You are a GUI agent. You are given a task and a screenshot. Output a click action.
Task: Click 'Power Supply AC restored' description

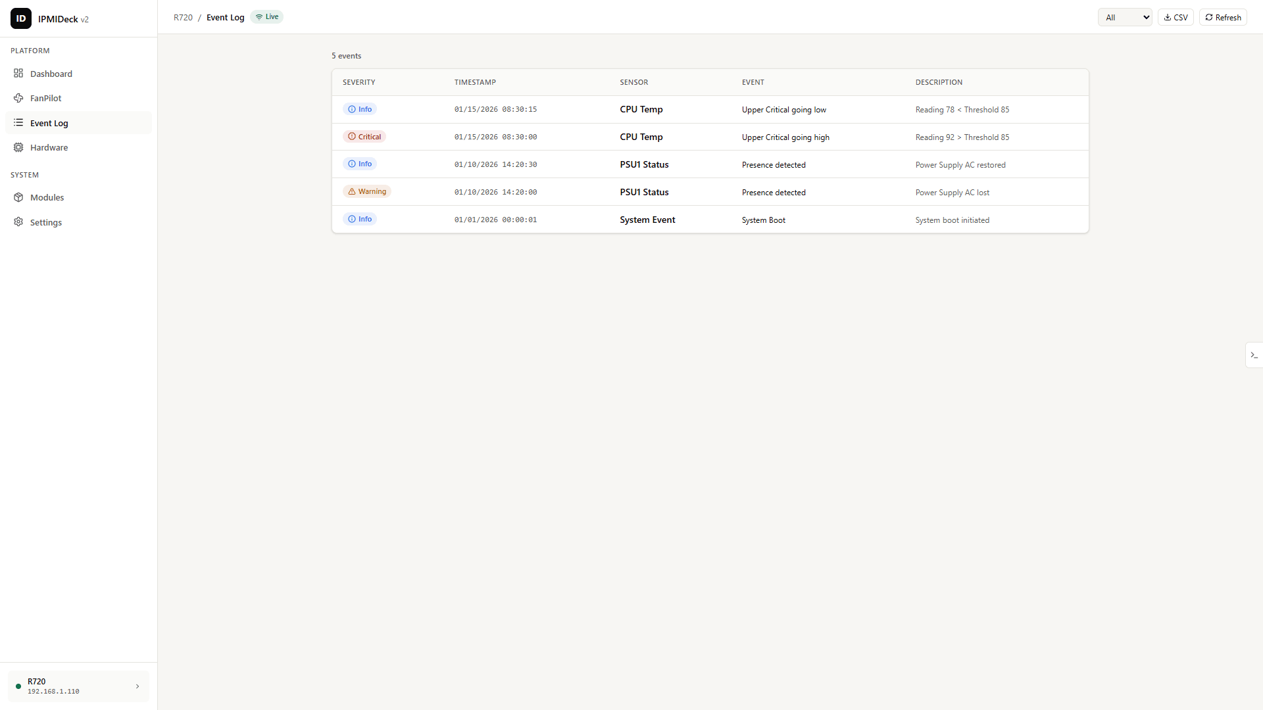pos(960,165)
